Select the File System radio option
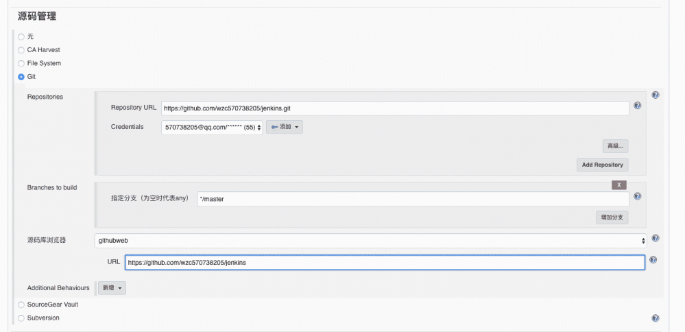Image resolution: width=685 pixels, height=332 pixels. coord(21,63)
